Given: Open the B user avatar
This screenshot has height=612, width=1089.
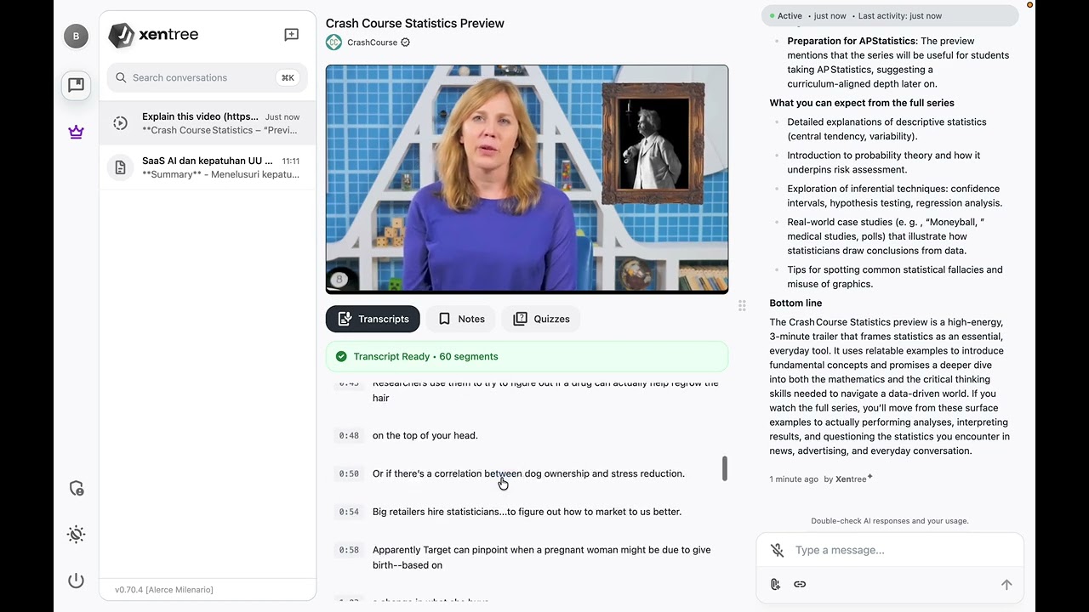Looking at the screenshot, I should click(76, 36).
